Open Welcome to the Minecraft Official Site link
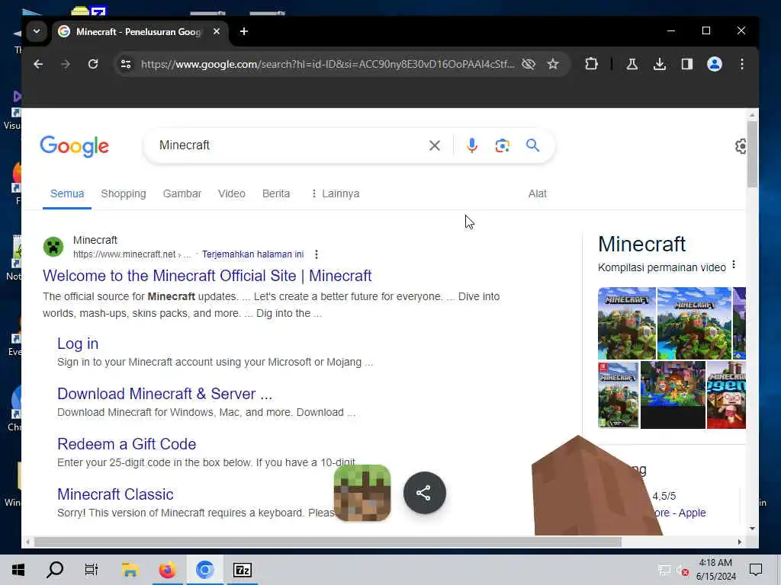 207,276
